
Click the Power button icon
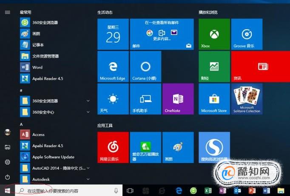8,177
